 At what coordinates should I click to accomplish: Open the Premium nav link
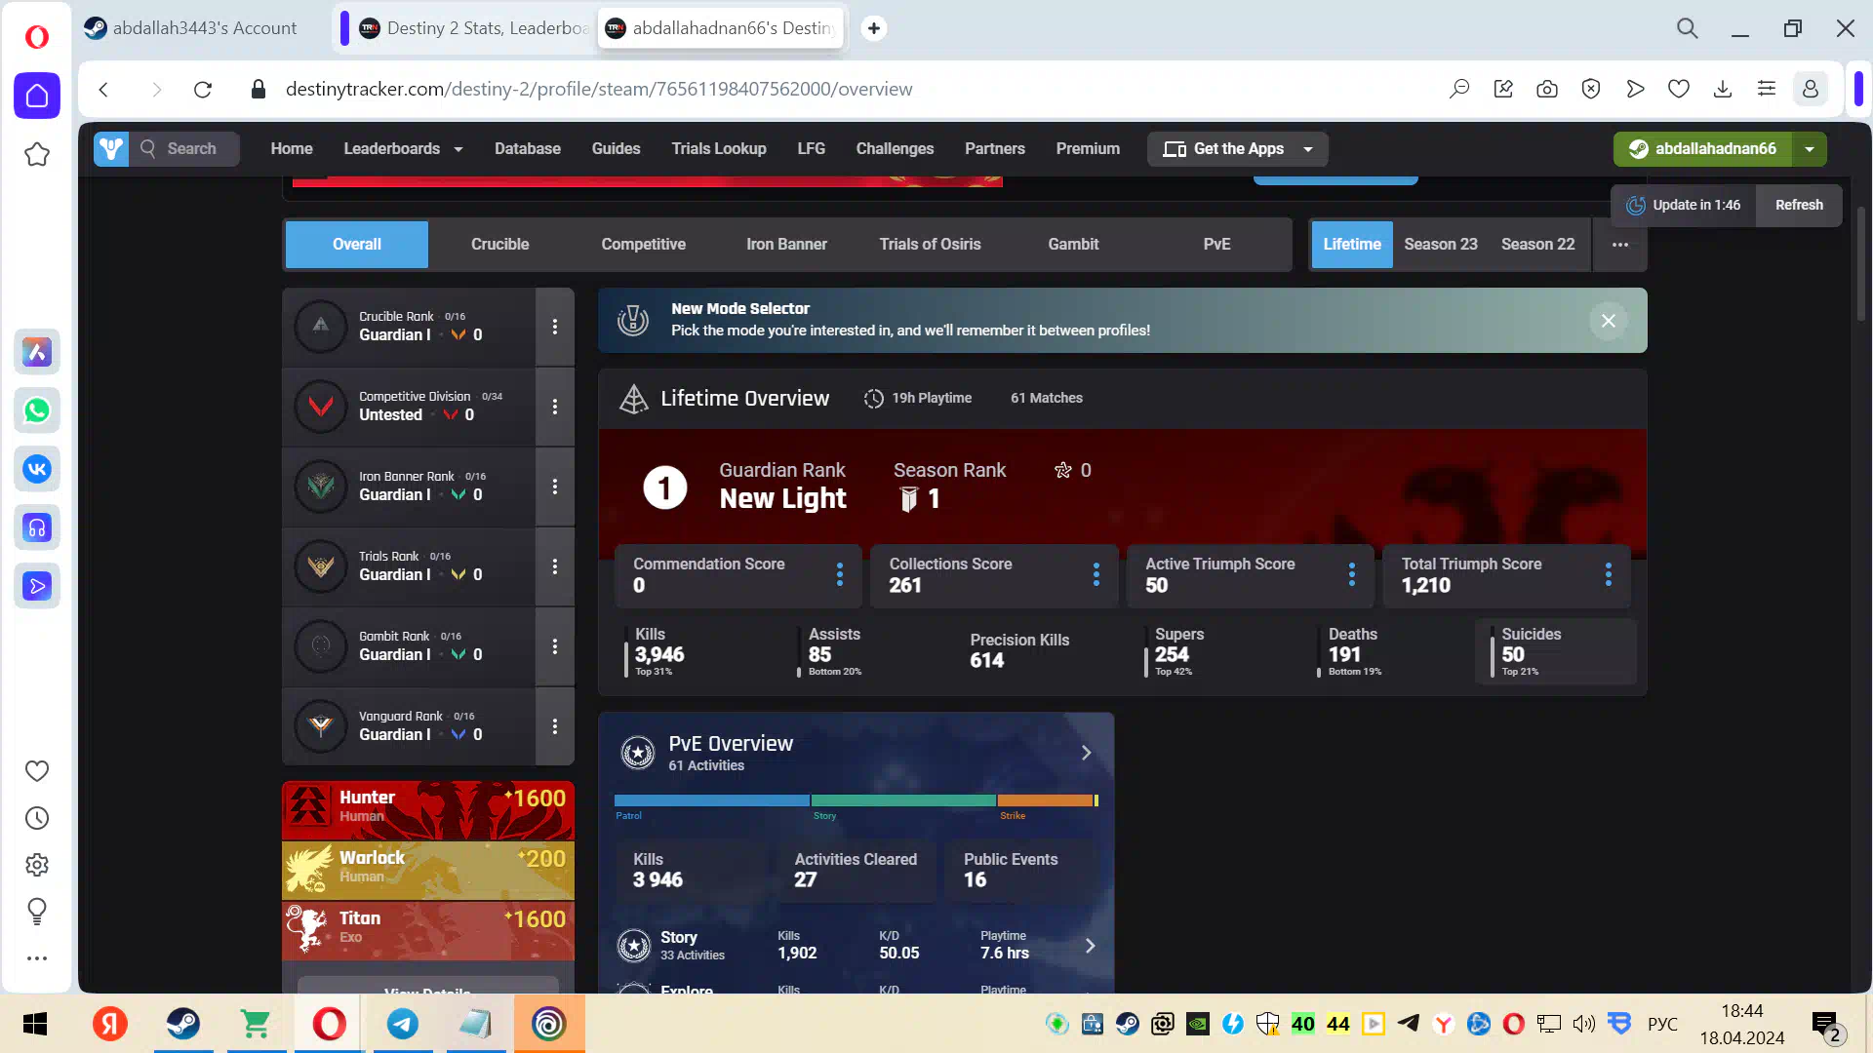1088,148
